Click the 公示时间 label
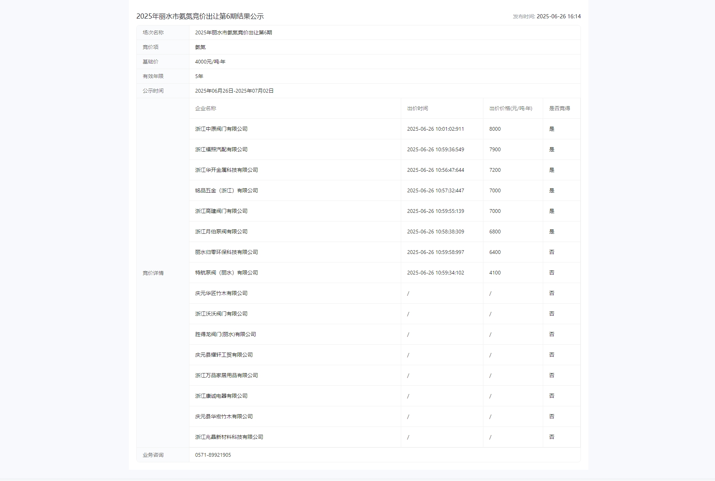Image resolution: width=715 pixels, height=481 pixels. (x=153, y=91)
